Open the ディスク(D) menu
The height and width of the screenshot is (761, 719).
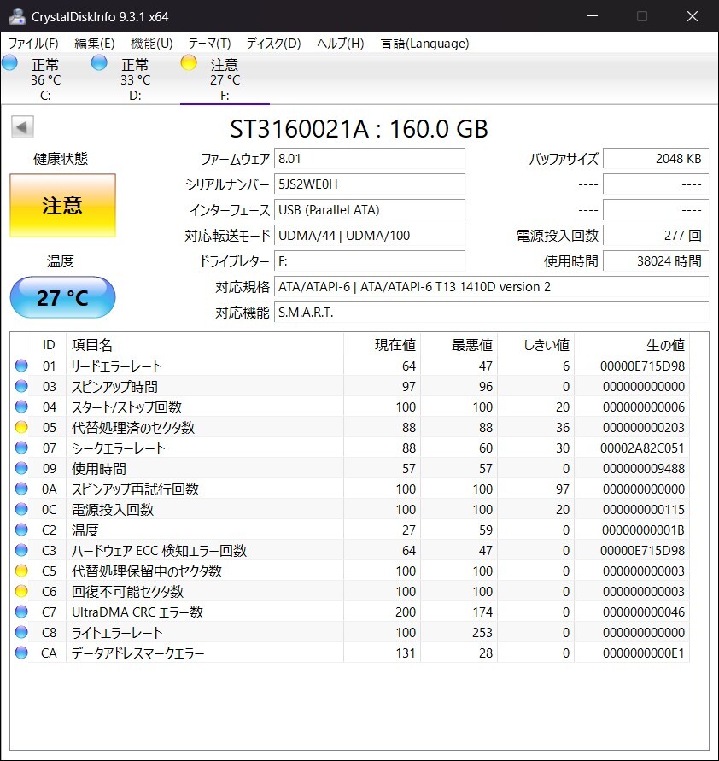click(x=273, y=44)
